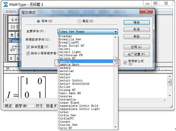
Task: Close the Define Styles (定义样式) dialog
Action: tap(146, 11)
